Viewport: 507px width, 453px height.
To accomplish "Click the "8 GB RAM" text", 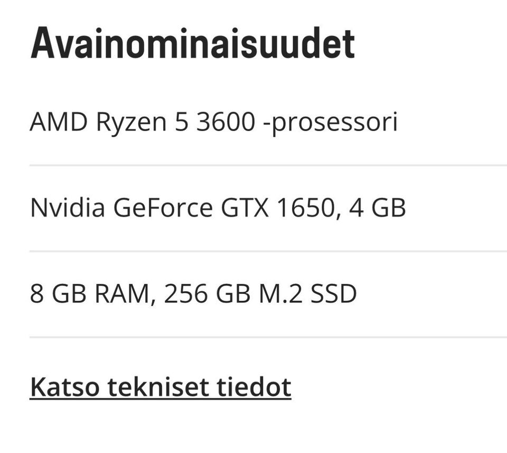I will [x=89, y=293].
